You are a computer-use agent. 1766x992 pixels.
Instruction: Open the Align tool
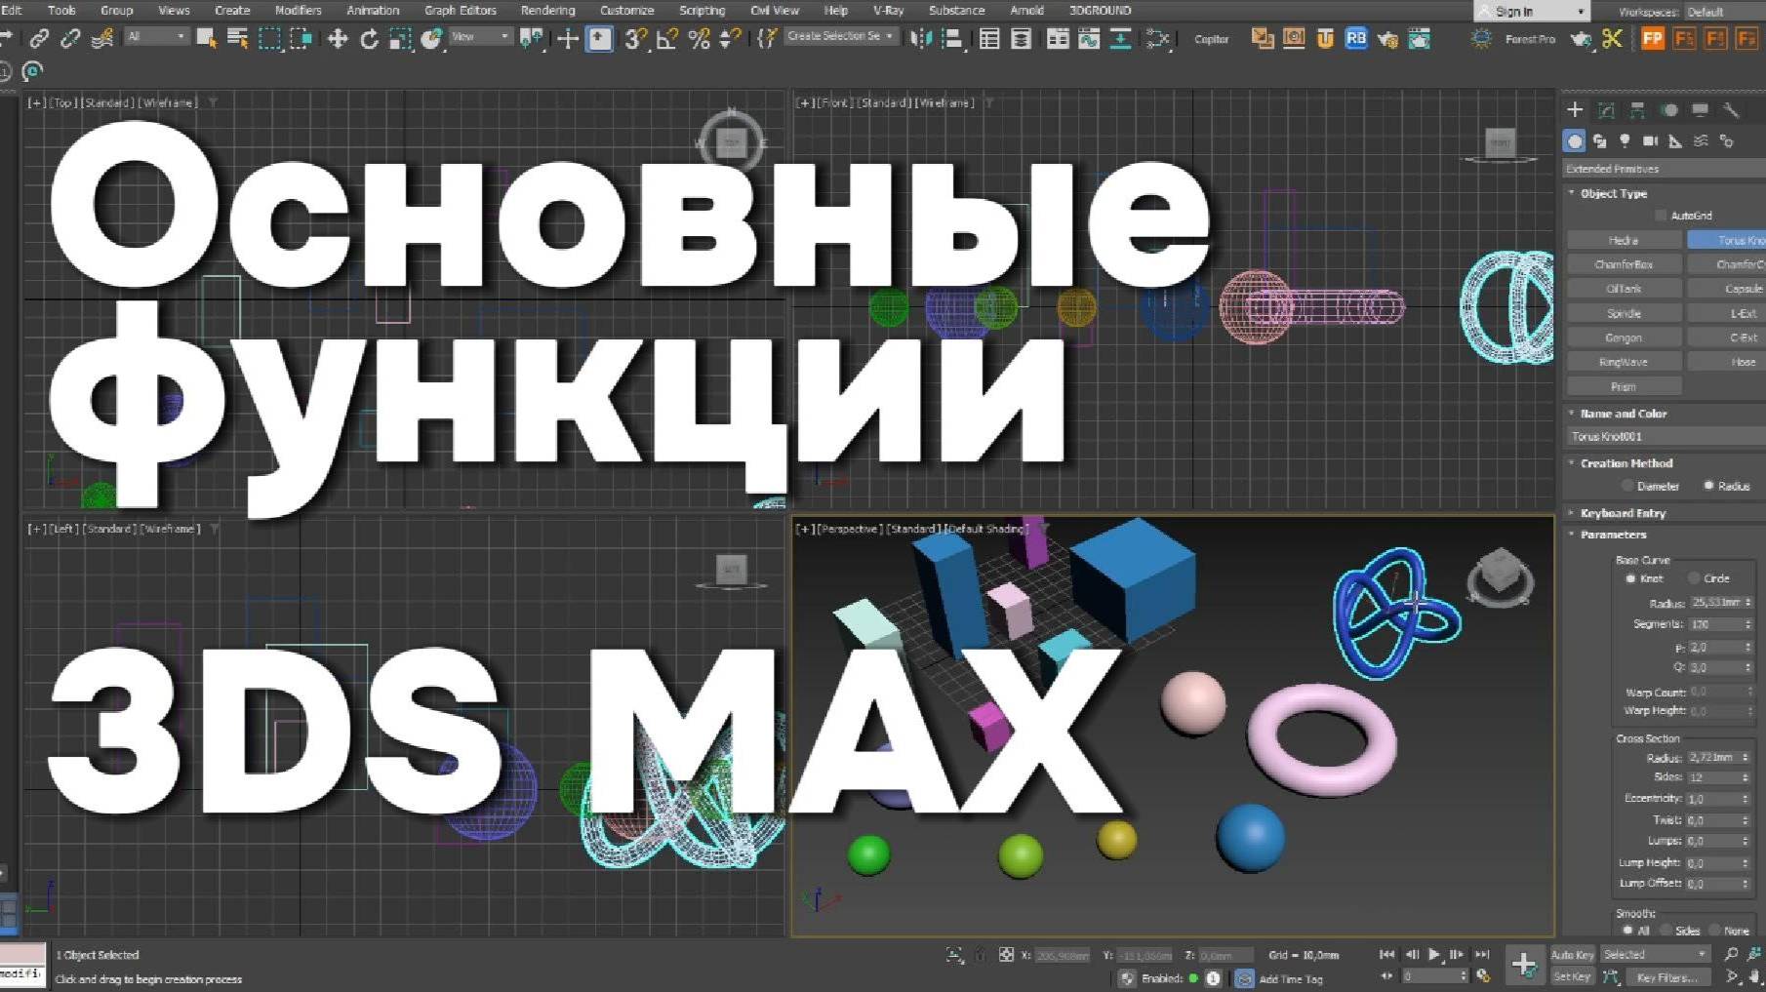tap(952, 39)
